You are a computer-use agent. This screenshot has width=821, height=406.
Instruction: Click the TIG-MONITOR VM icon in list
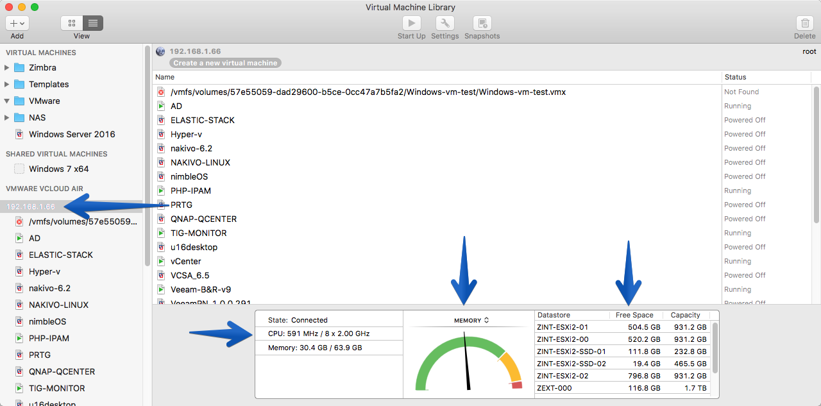pos(162,233)
